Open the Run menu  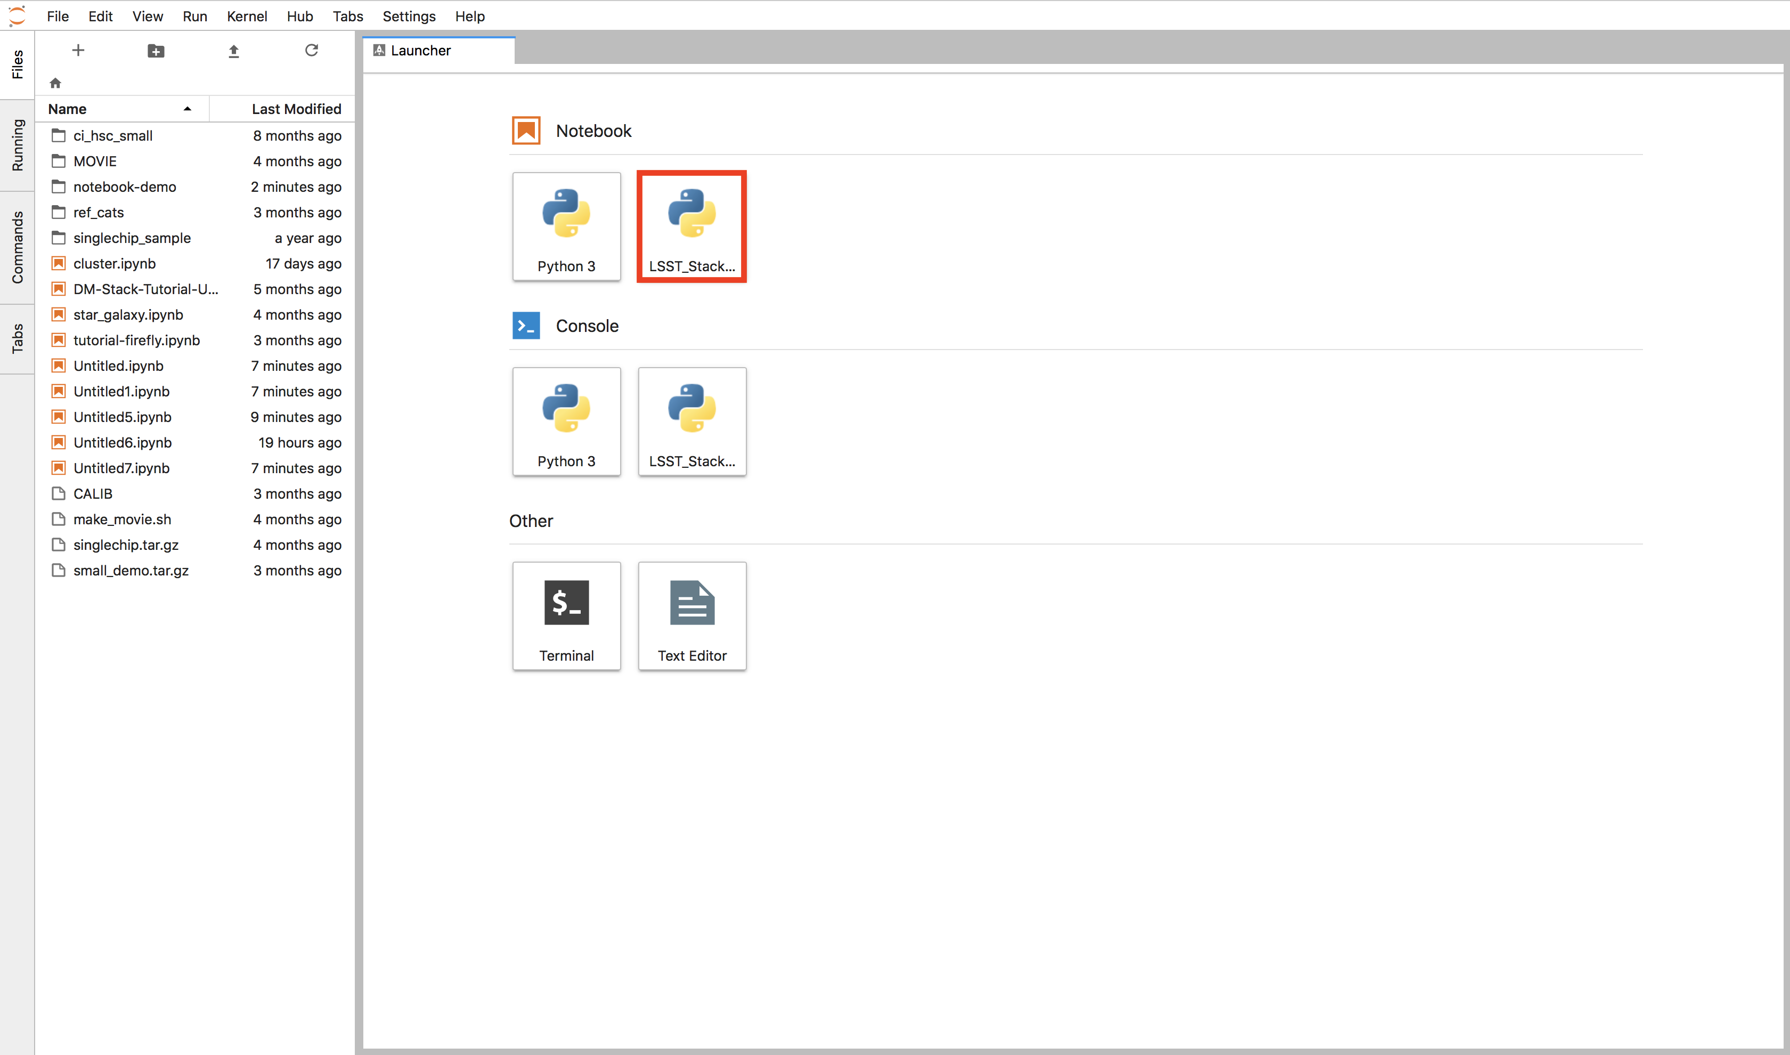(194, 15)
